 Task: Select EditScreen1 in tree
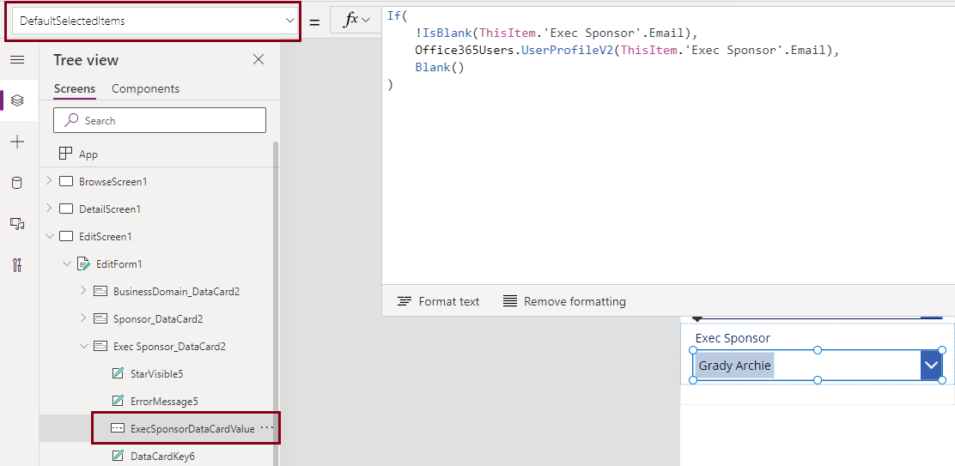pyautogui.click(x=106, y=236)
